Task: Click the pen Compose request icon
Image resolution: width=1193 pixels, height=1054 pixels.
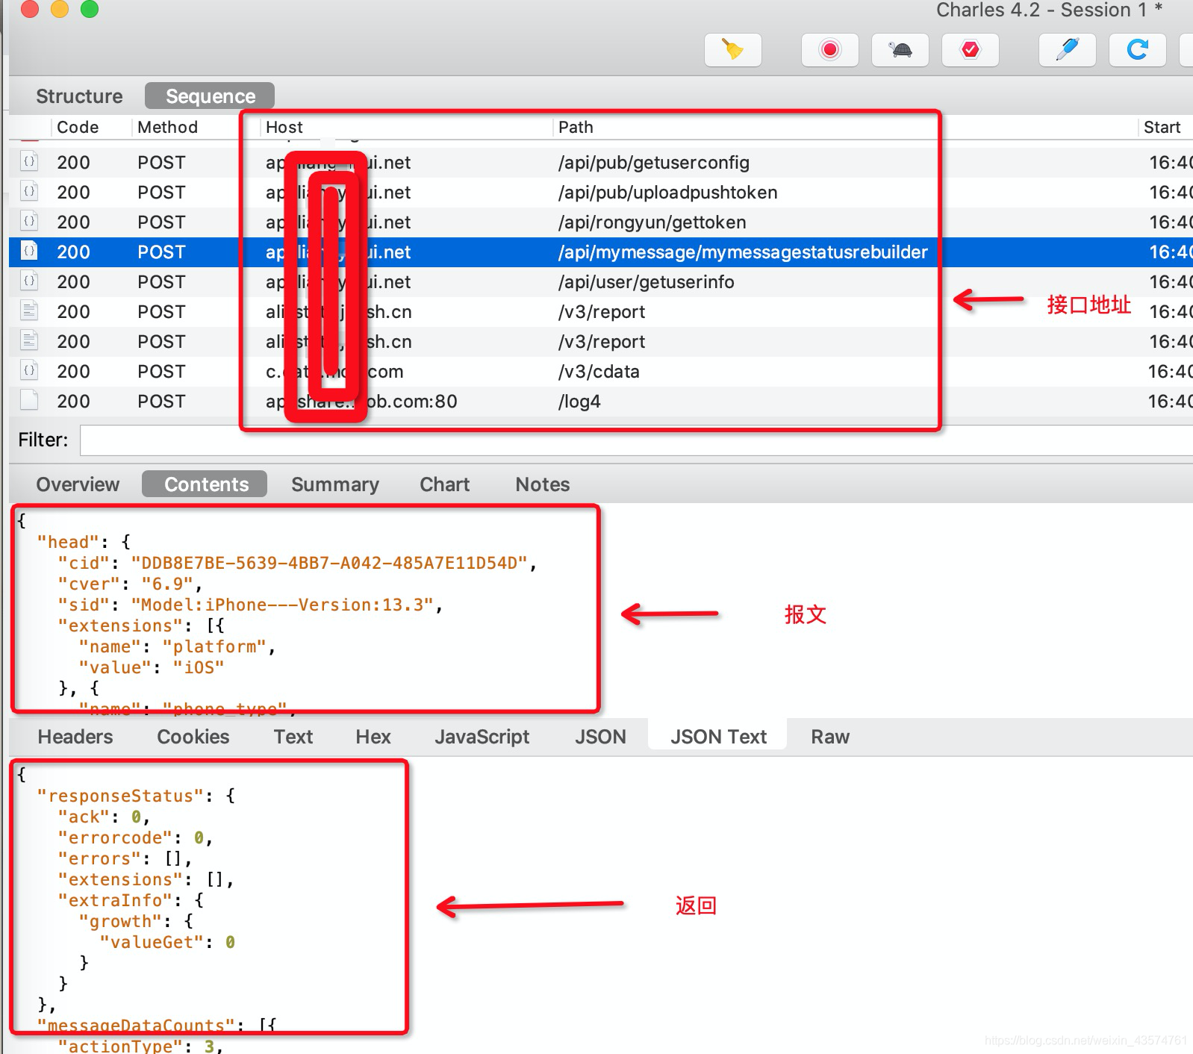Action: pos(1068,50)
